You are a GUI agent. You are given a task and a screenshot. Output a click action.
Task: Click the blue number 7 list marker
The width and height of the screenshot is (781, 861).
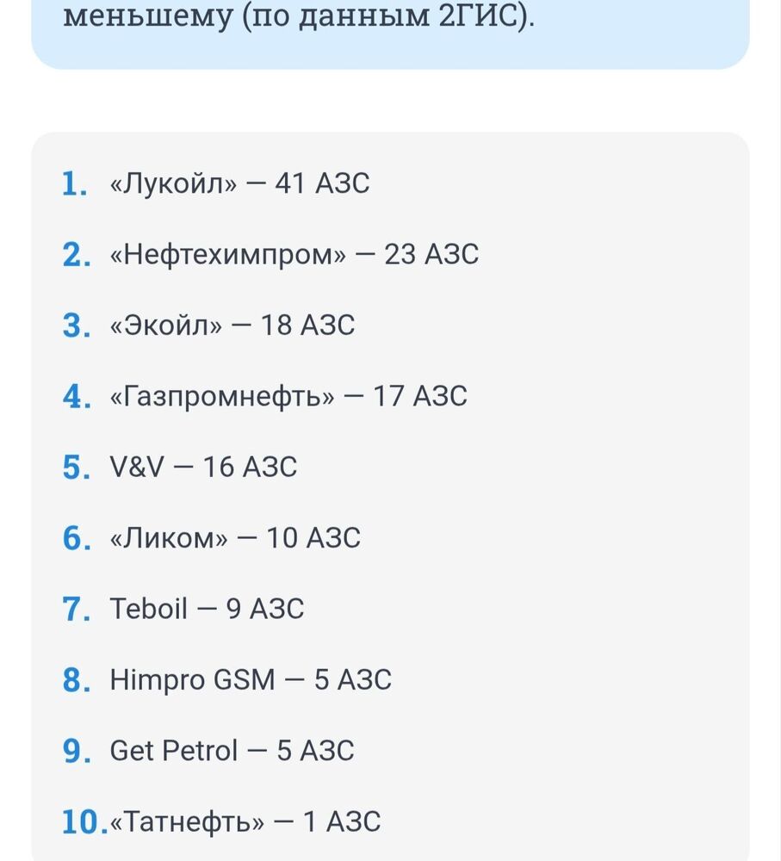(x=77, y=609)
